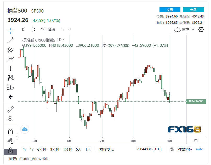Click the 20:44:08 (UTC) timezone
211x165 pixels.
[x=149, y=149]
